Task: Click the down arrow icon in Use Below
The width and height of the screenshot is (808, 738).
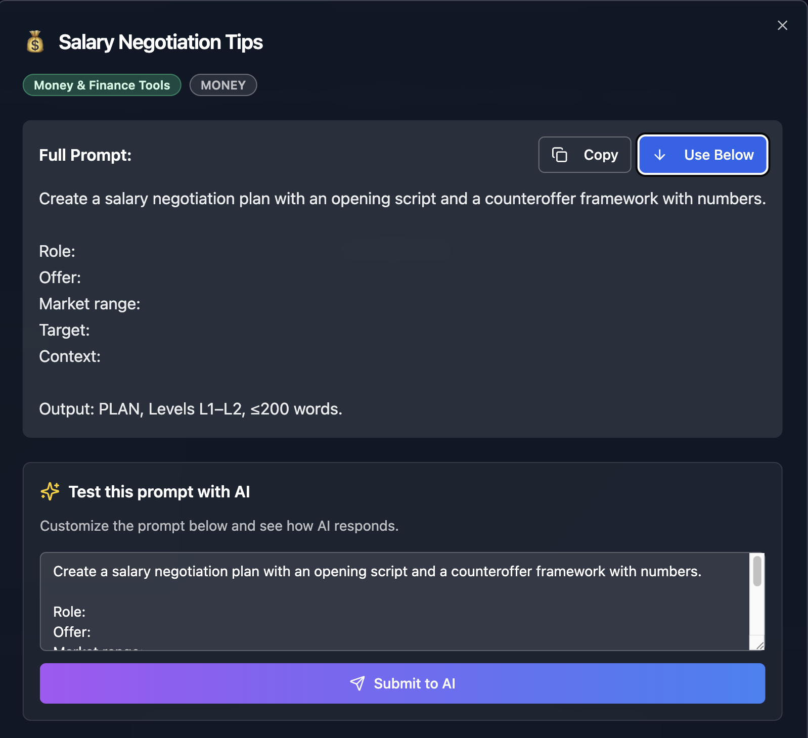Action: (x=659, y=155)
